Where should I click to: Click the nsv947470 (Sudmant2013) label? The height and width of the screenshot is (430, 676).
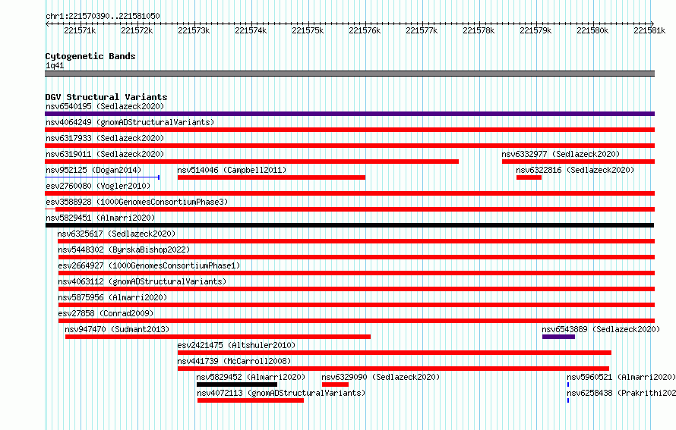click(117, 329)
